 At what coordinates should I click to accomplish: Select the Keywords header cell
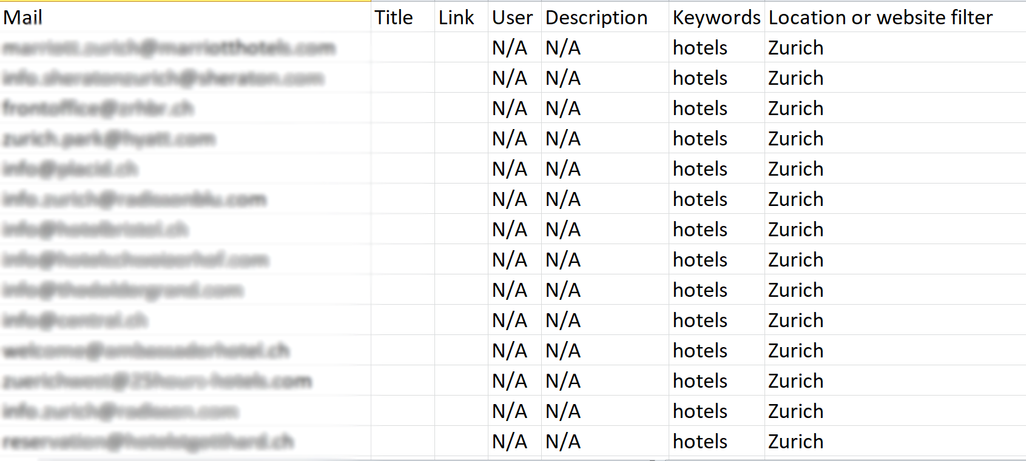coord(716,18)
